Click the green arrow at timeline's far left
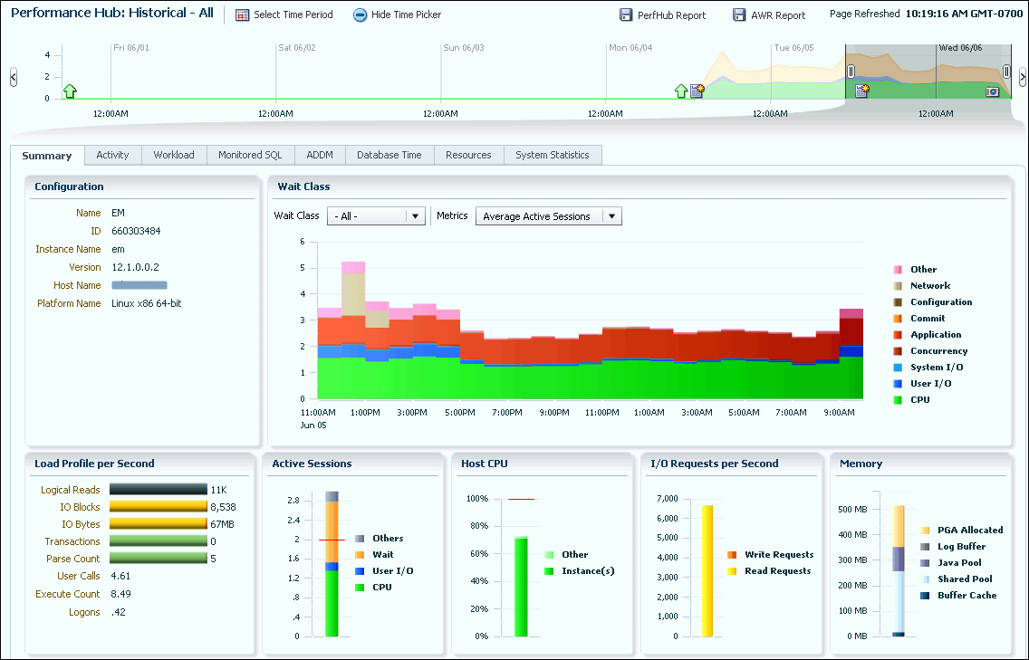Image resolution: width=1029 pixels, height=660 pixels. (x=70, y=91)
